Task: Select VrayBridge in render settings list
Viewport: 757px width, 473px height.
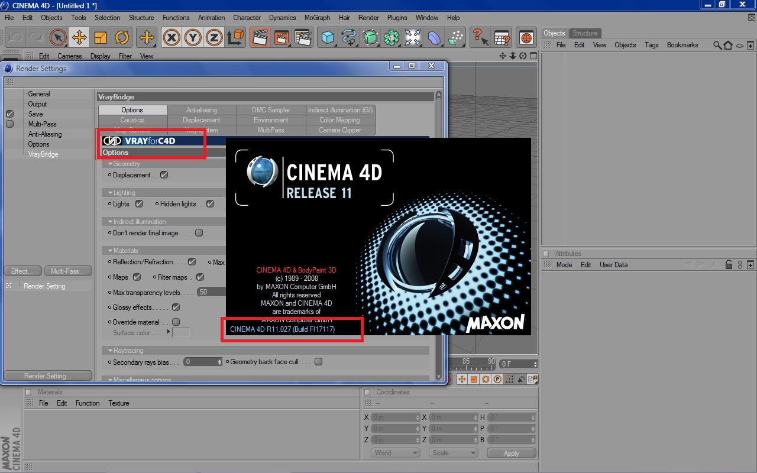Action: pos(43,154)
